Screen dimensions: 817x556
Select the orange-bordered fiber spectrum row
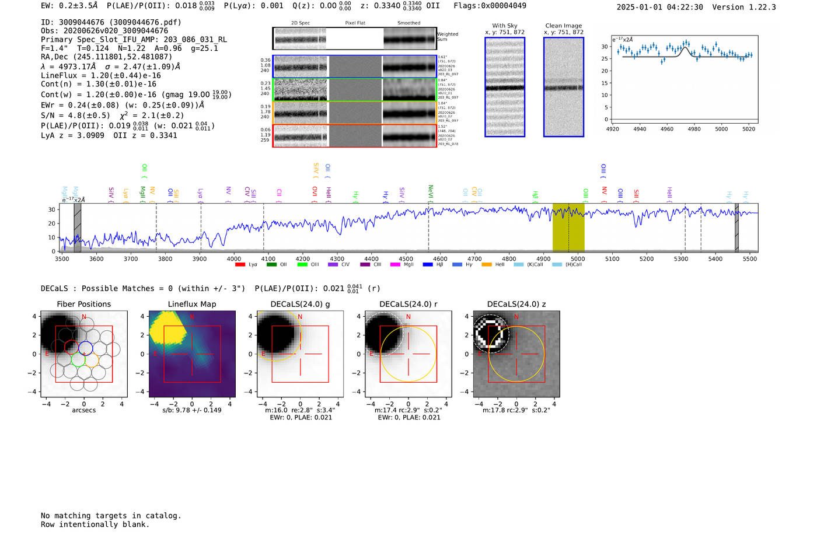coord(354,113)
